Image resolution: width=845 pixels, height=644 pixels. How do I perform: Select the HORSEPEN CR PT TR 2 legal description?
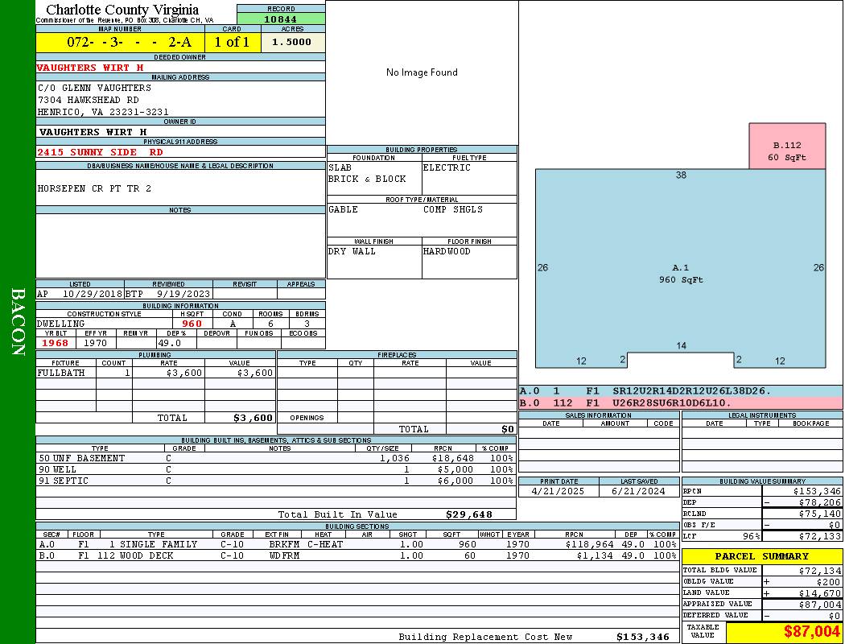coord(94,188)
